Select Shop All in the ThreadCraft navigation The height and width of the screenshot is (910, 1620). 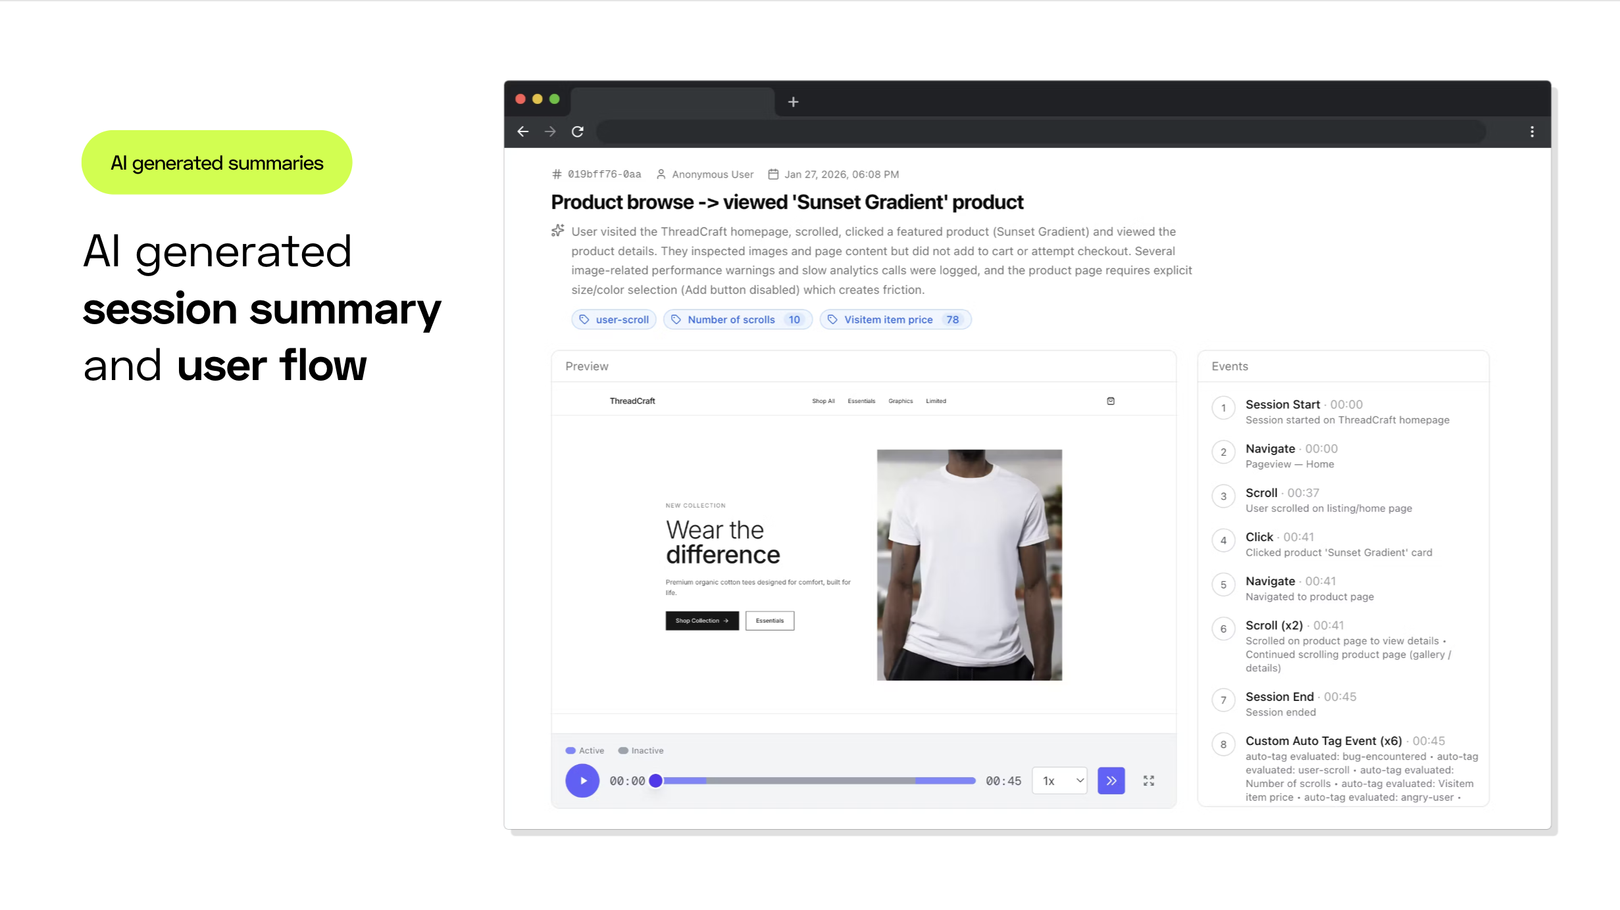[823, 400]
